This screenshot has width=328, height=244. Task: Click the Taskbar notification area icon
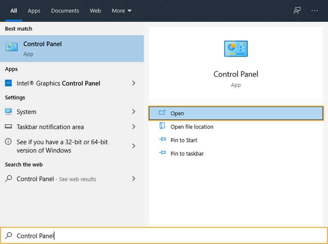[9, 127]
